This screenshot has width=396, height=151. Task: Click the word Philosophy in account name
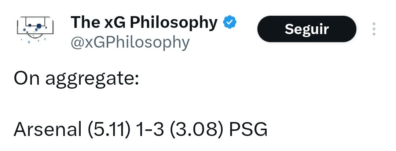[x=173, y=23]
